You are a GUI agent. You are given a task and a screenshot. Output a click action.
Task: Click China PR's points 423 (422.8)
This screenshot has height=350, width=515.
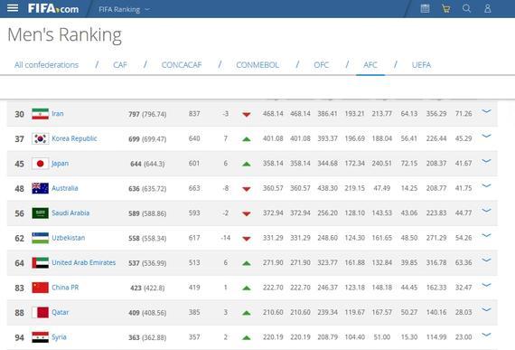click(x=147, y=289)
